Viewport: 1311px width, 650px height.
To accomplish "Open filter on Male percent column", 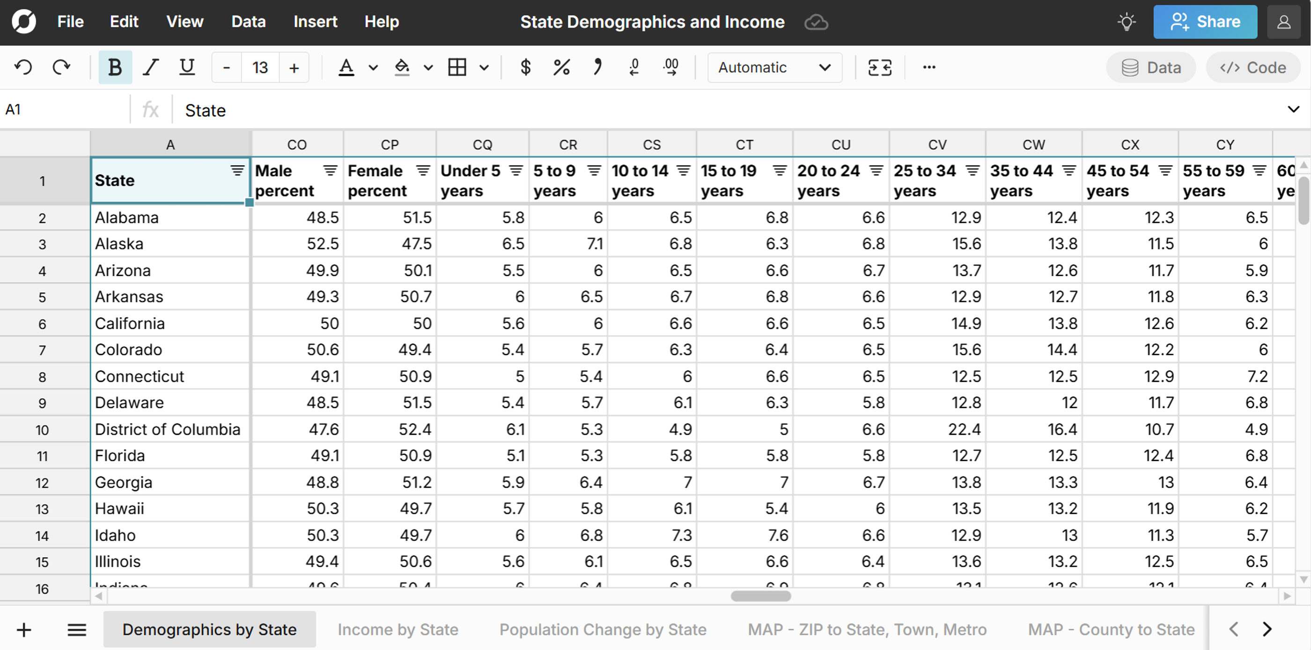I will 330,170.
